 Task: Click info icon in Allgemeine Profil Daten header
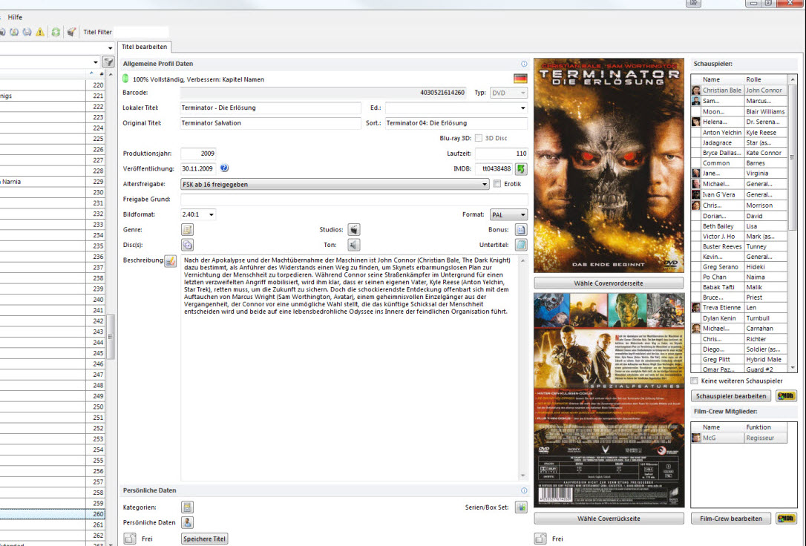click(x=524, y=65)
